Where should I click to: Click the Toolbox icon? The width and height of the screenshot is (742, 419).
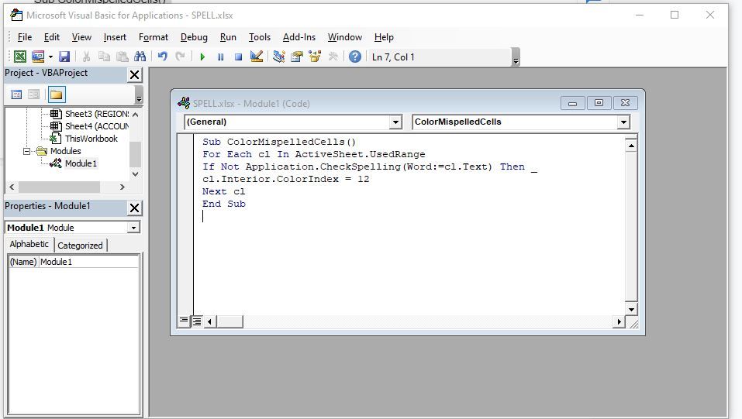point(333,57)
